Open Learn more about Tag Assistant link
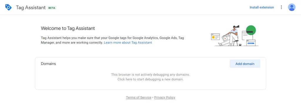 [128, 43]
